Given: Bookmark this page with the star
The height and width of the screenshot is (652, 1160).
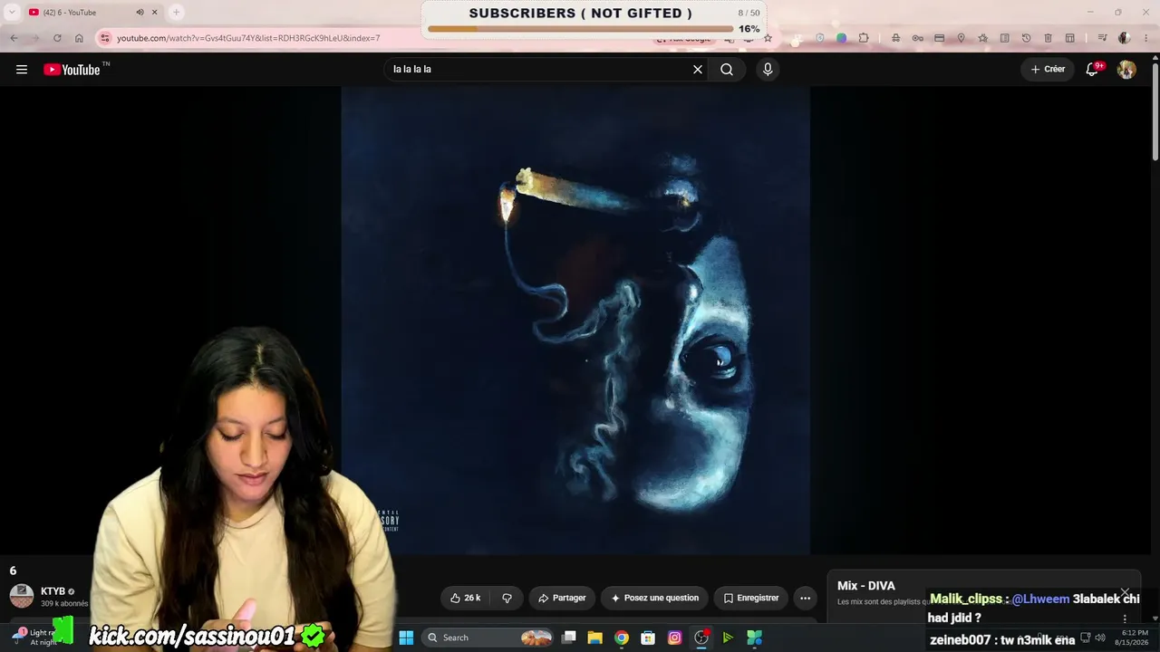Looking at the screenshot, I should pos(768,38).
